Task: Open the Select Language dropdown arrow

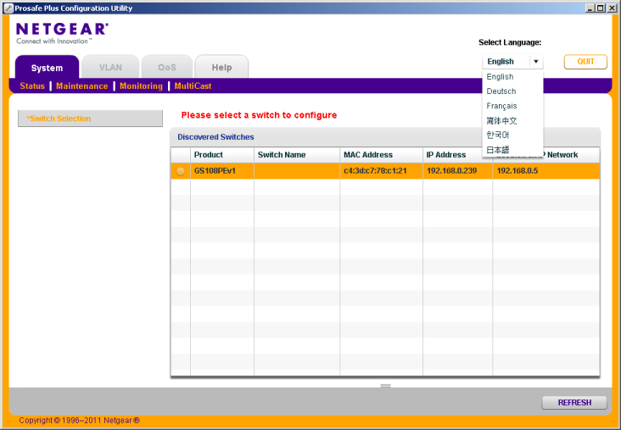Action: click(536, 61)
